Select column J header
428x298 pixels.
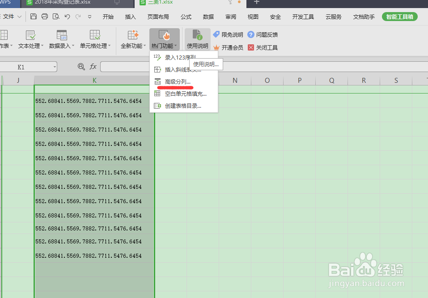(x=18, y=80)
